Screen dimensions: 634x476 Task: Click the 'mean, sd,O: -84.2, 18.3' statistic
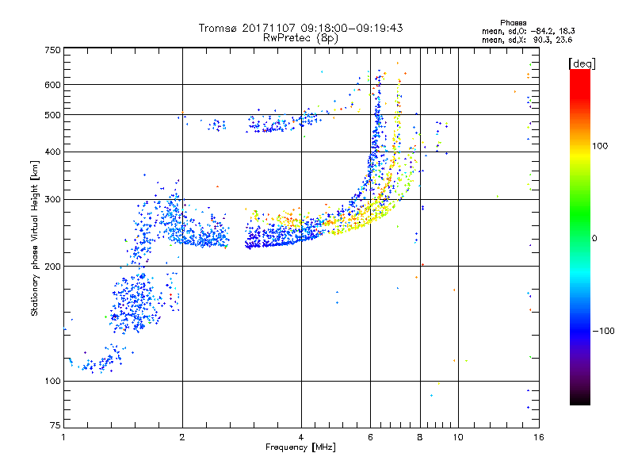[528, 31]
